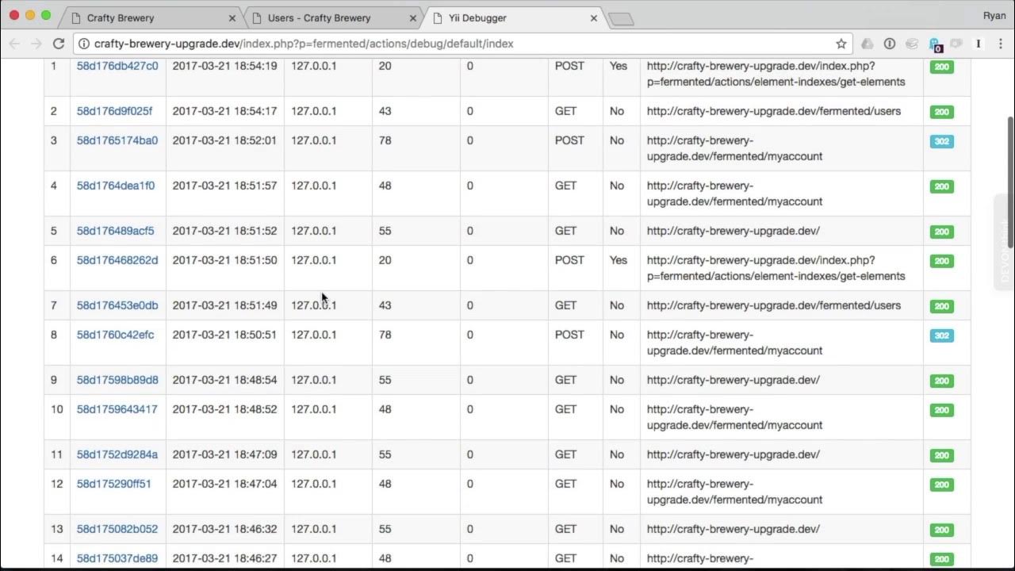Click the 302 status badge in row 3
This screenshot has height=571, width=1015.
[941, 142]
